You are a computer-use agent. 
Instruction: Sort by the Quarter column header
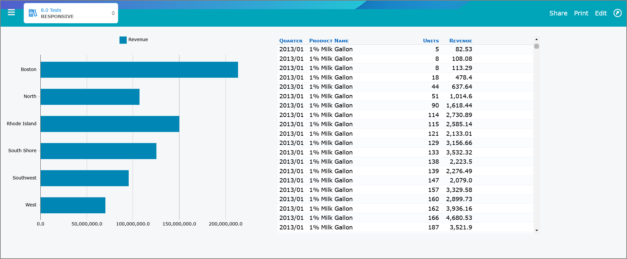pos(291,41)
